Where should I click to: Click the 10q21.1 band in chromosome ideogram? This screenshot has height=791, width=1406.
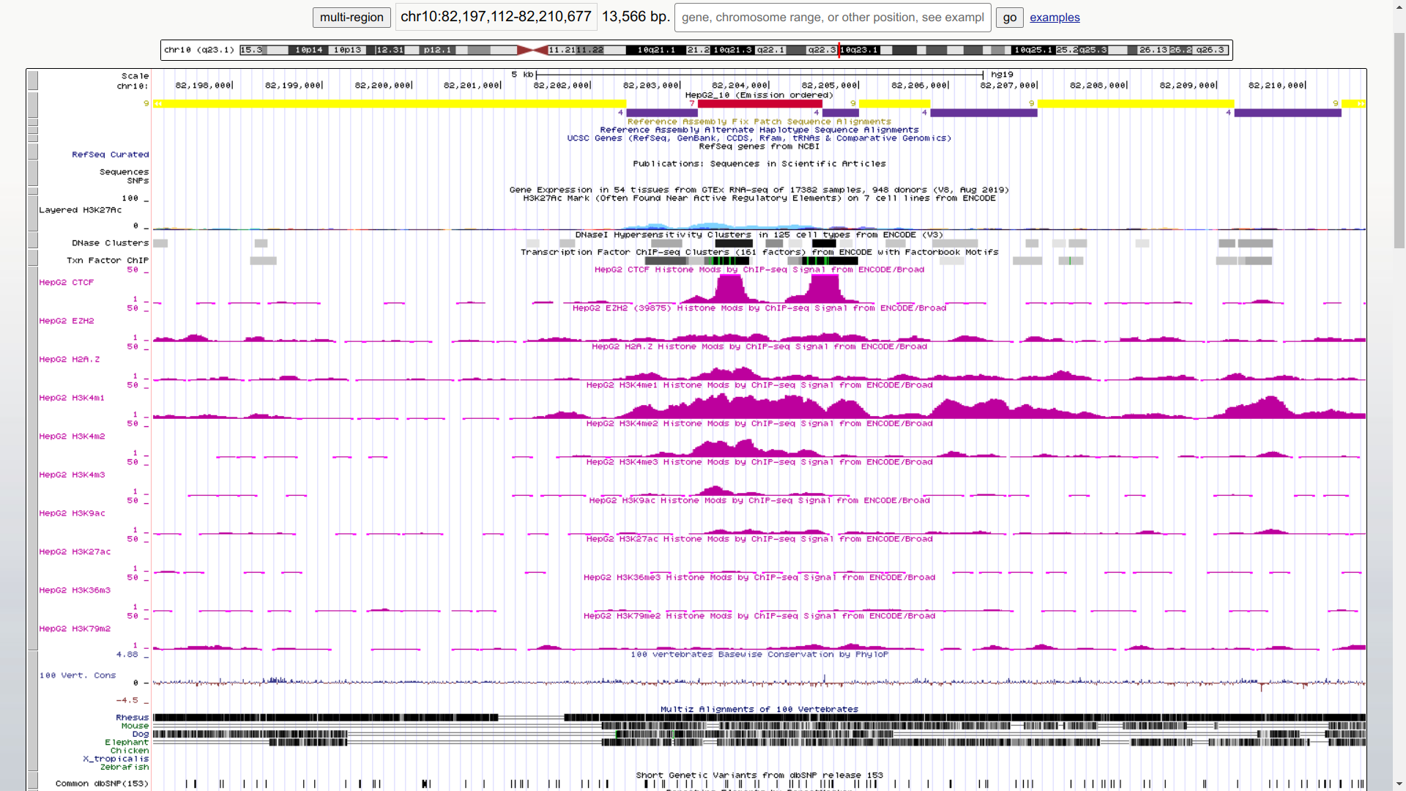656,50
